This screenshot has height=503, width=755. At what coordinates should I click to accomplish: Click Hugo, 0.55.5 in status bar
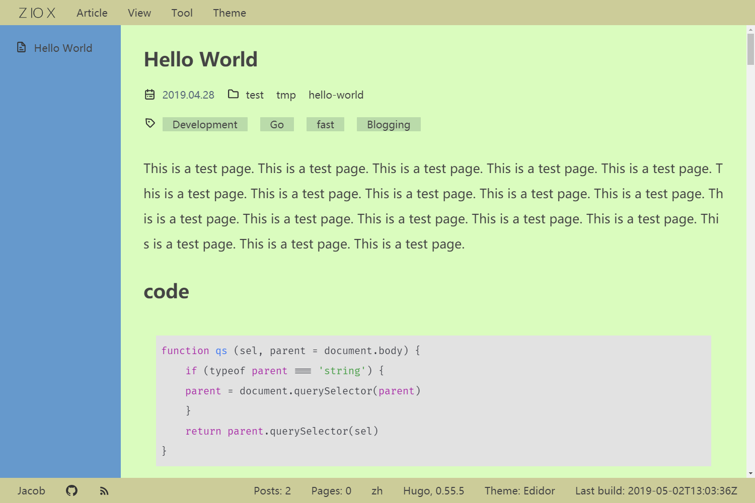433,491
